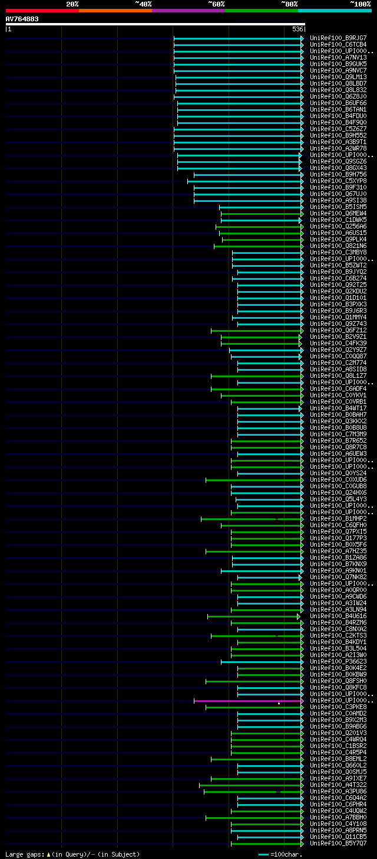Select the UniRef100_B9H756 entry

tap(338, 174)
